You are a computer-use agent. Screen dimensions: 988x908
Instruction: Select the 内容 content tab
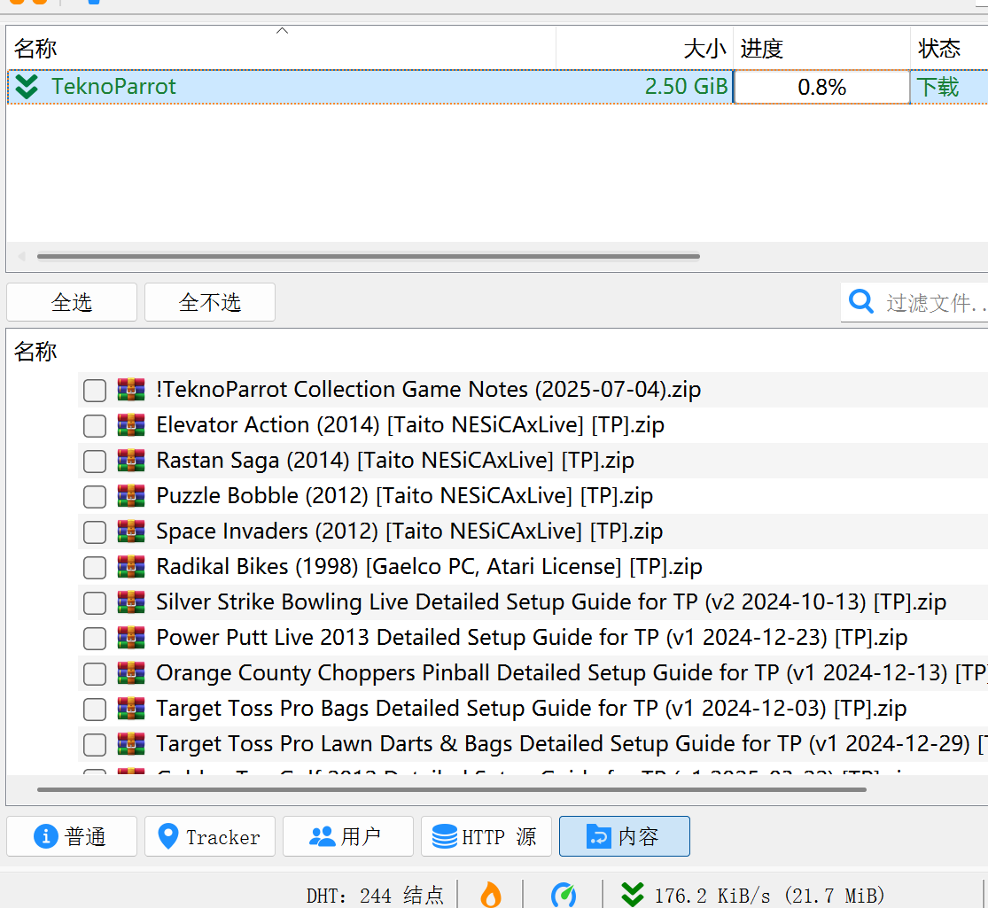pyautogui.click(x=625, y=836)
